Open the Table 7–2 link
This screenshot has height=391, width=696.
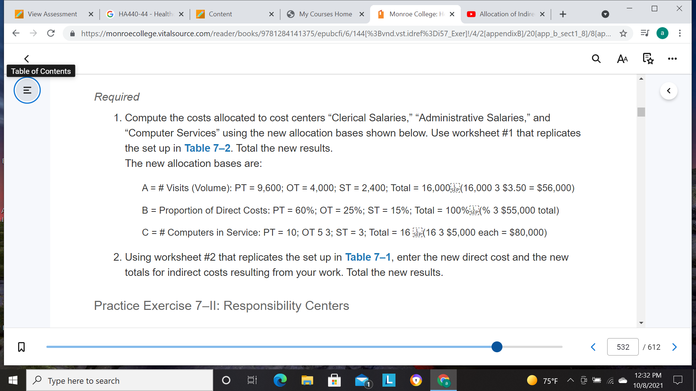coord(207,148)
